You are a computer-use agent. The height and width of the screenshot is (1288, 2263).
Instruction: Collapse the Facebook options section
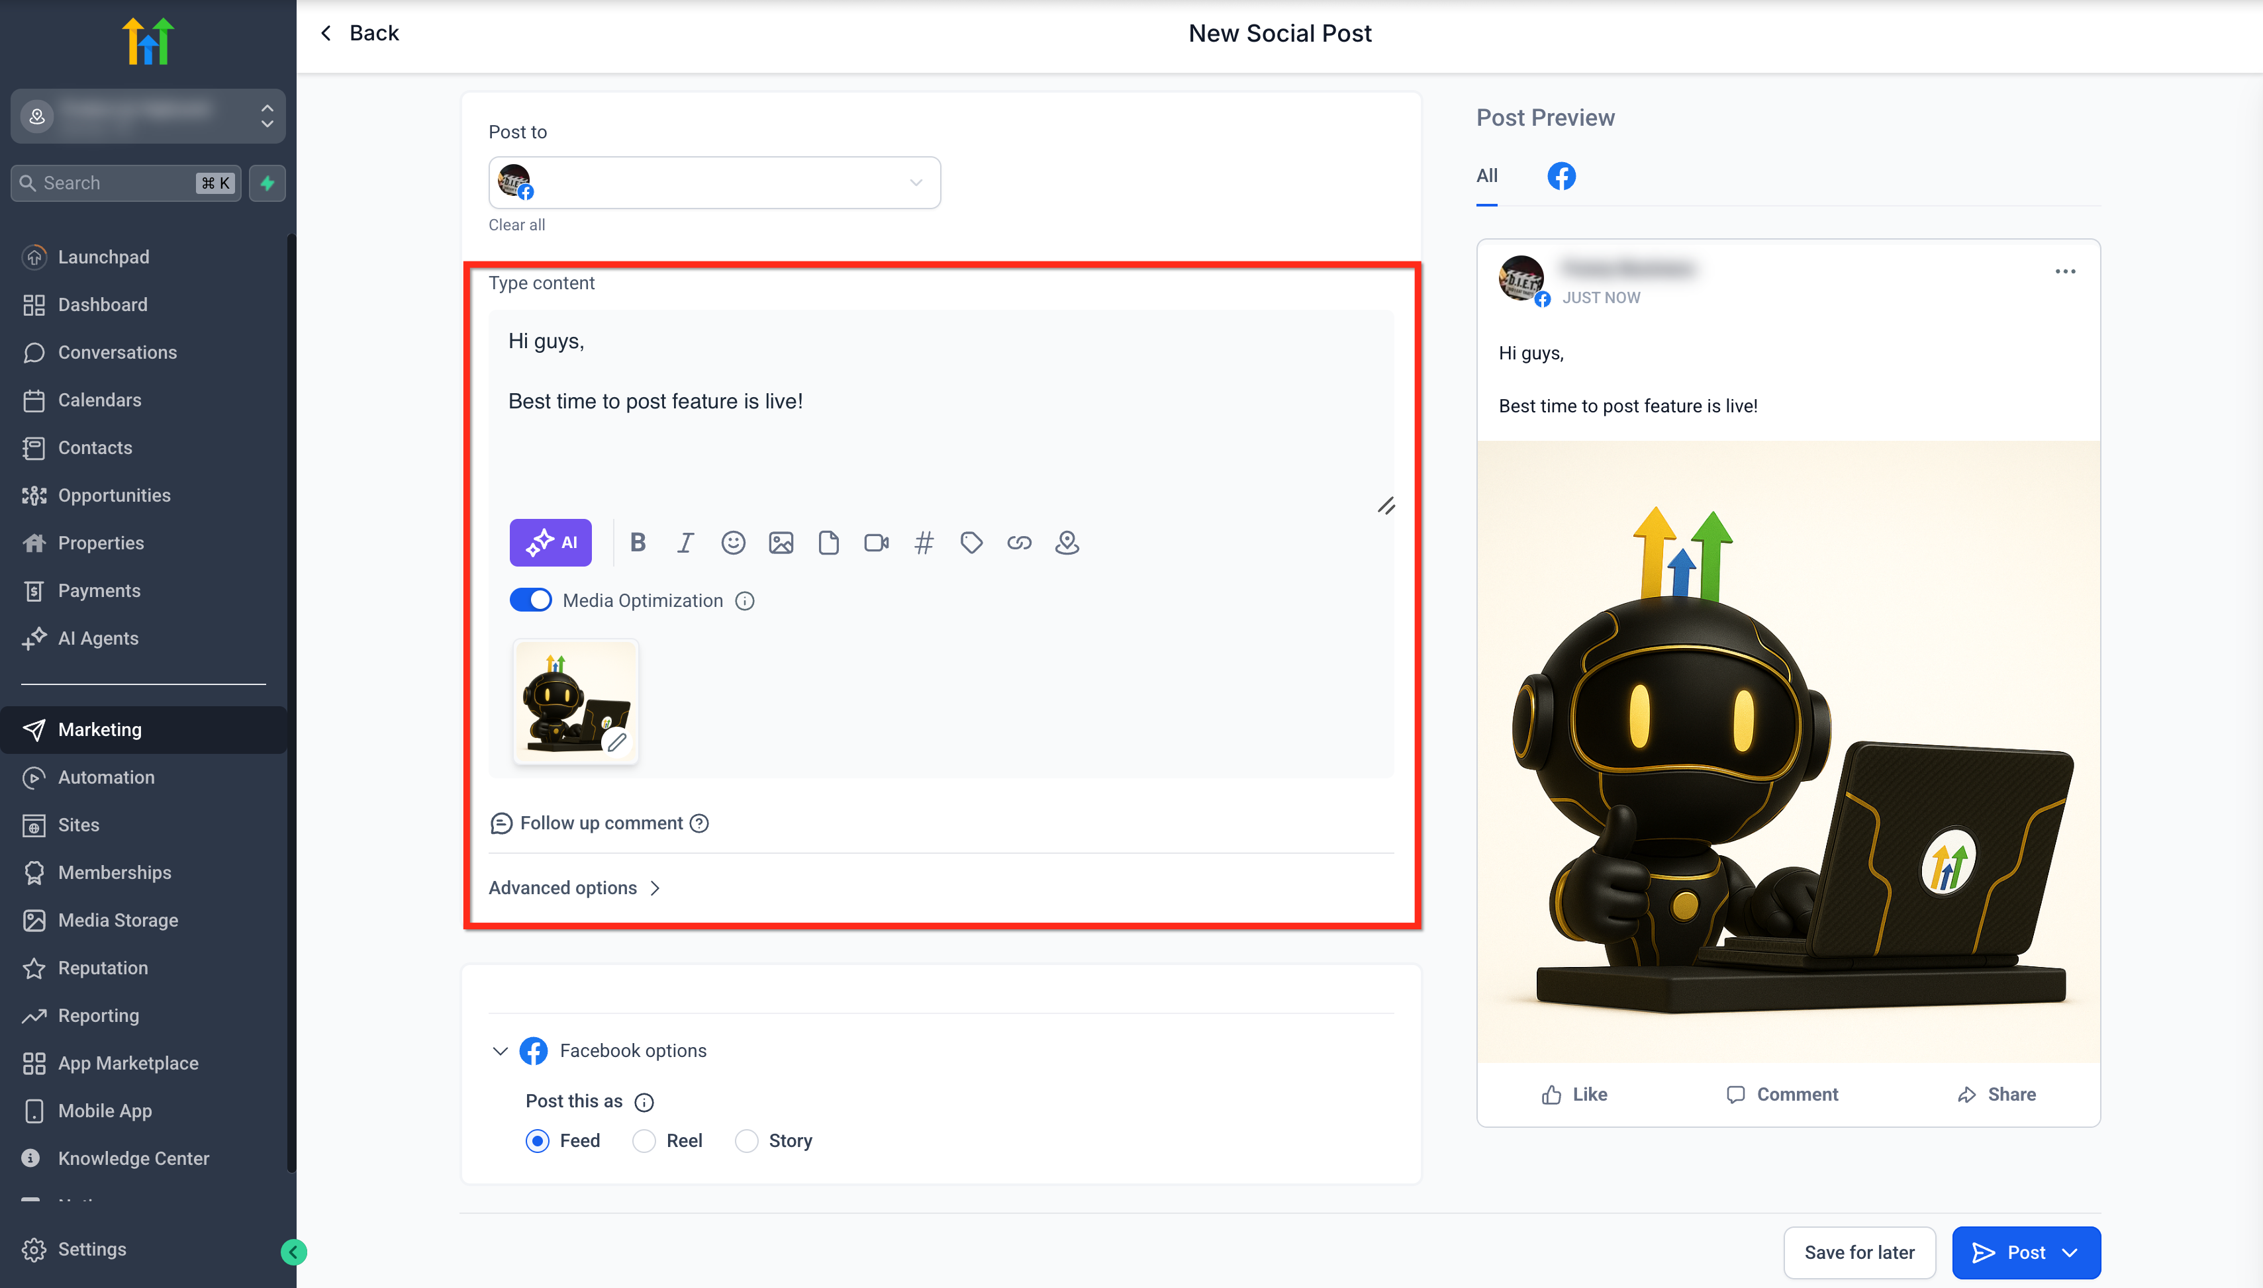(x=500, y=1051)
